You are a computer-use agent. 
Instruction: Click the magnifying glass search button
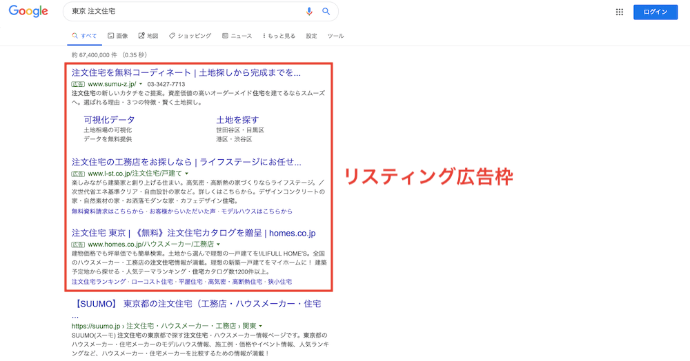point(326,12)
